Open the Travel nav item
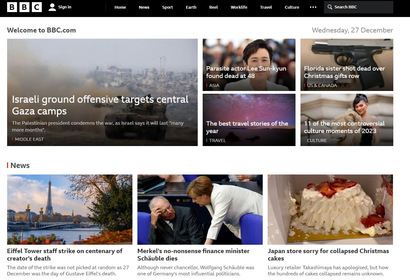410x280 pixels. pyautogui.click(x=266, y=7)
